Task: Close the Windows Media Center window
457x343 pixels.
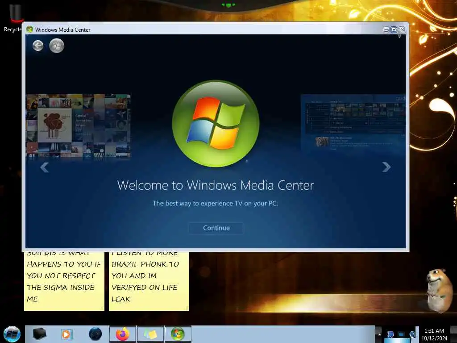Action: [402, 30]
